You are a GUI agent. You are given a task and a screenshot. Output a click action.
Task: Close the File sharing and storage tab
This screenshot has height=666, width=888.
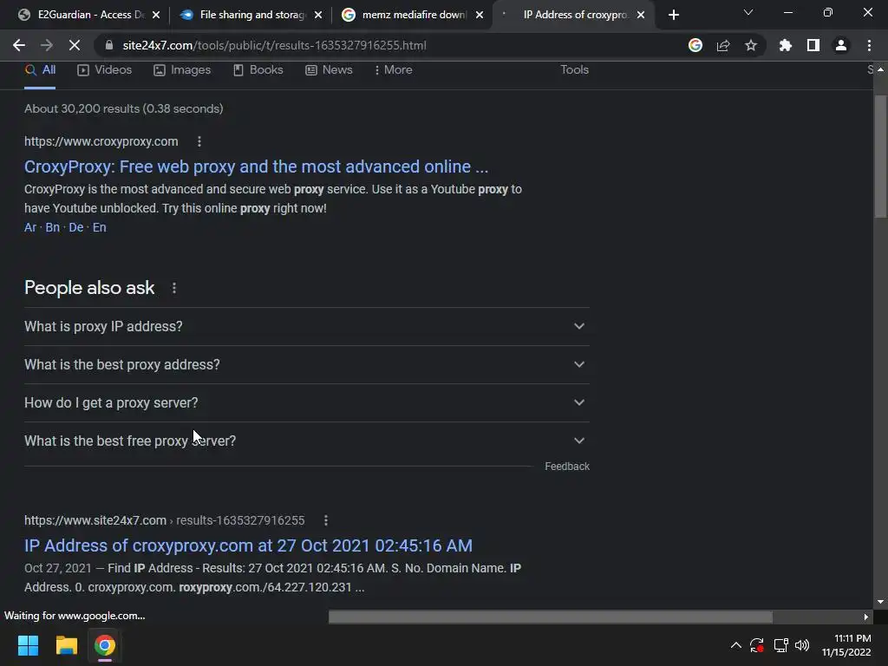(318, 16)
